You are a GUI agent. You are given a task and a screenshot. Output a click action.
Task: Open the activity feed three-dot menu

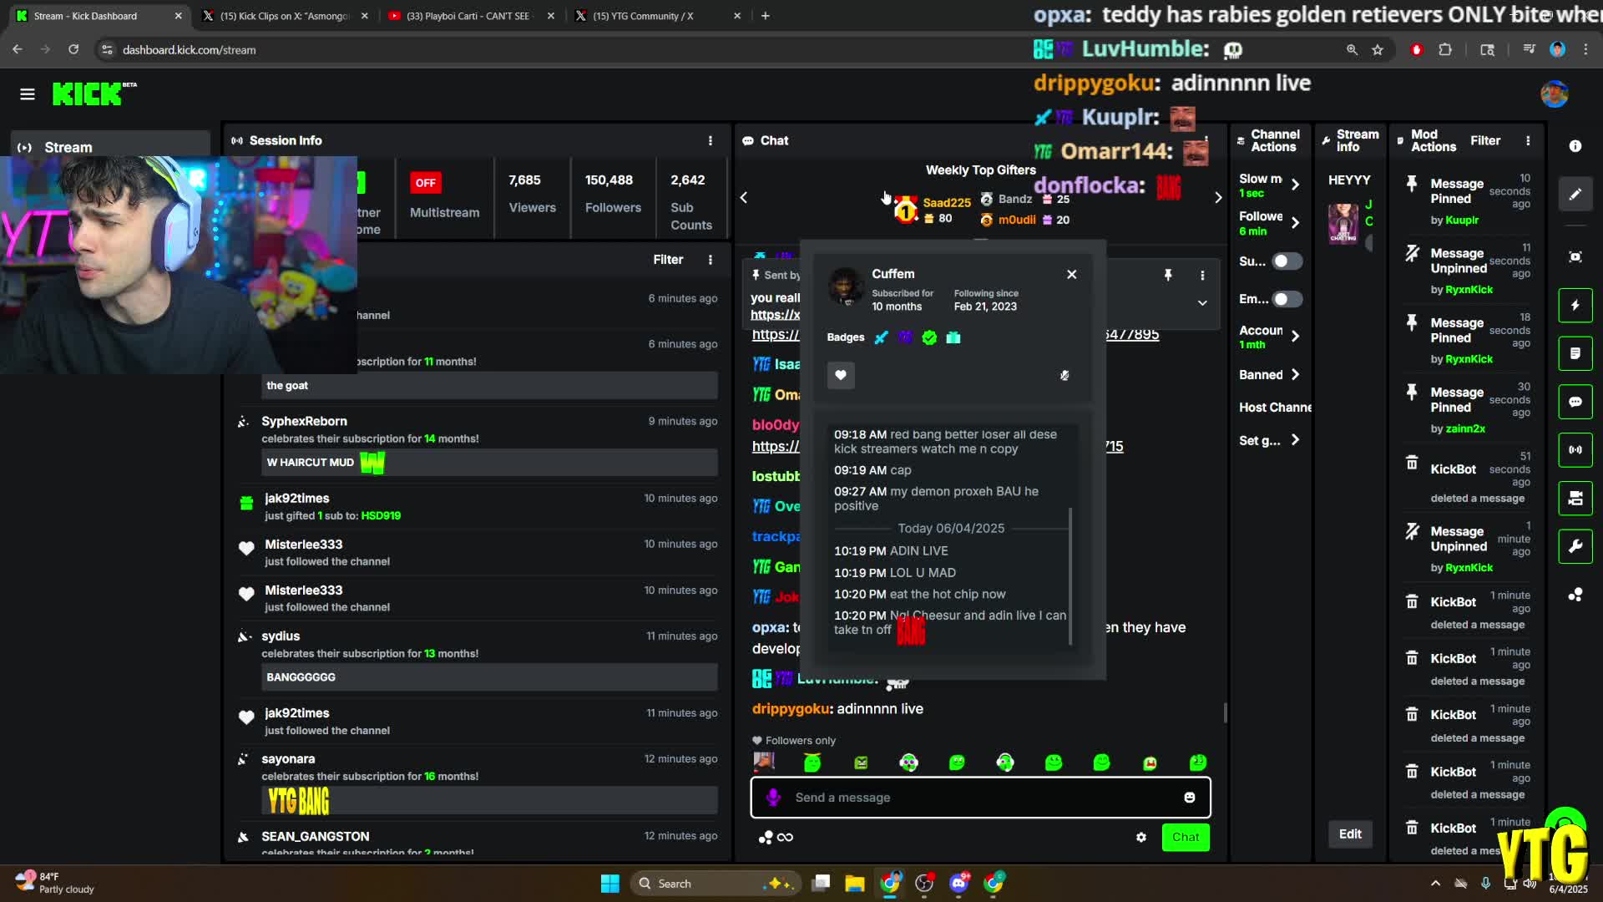710,260
